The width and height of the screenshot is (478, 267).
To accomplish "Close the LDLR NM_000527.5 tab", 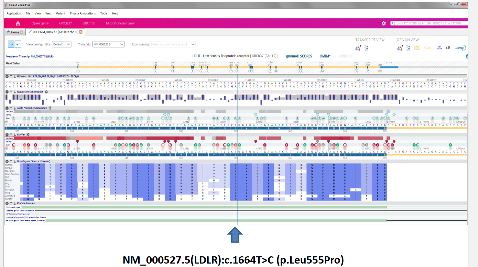I will click(x=81, y=32).
